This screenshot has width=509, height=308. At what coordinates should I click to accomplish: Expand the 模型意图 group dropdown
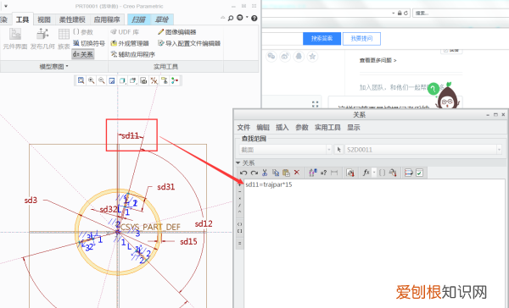(x=54, y=67)
